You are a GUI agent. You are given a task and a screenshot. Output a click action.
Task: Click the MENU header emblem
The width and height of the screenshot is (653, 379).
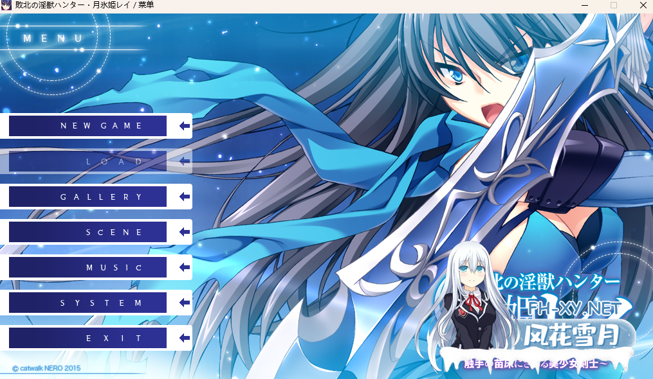(x=53, y=39)
